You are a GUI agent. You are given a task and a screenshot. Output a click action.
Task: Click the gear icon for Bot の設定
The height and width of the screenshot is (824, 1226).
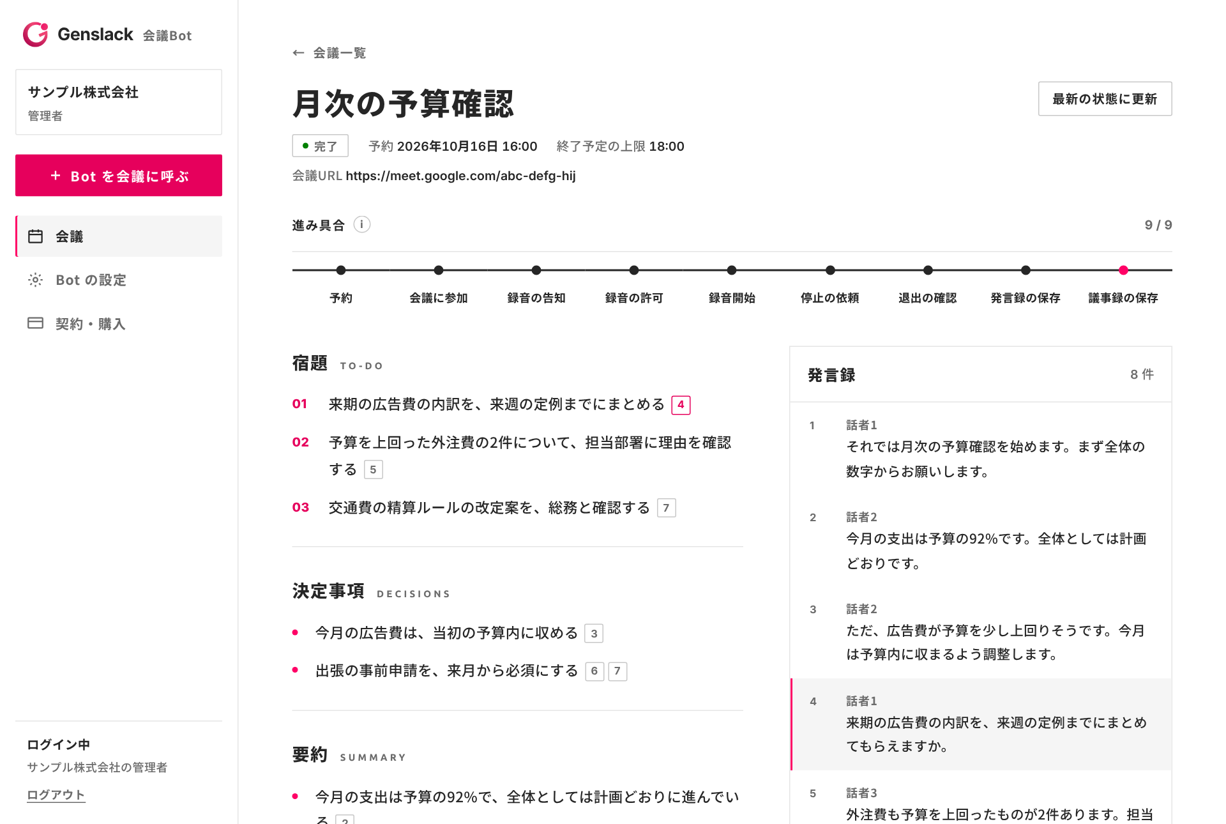pyautogui.click(x=36, y=280)
